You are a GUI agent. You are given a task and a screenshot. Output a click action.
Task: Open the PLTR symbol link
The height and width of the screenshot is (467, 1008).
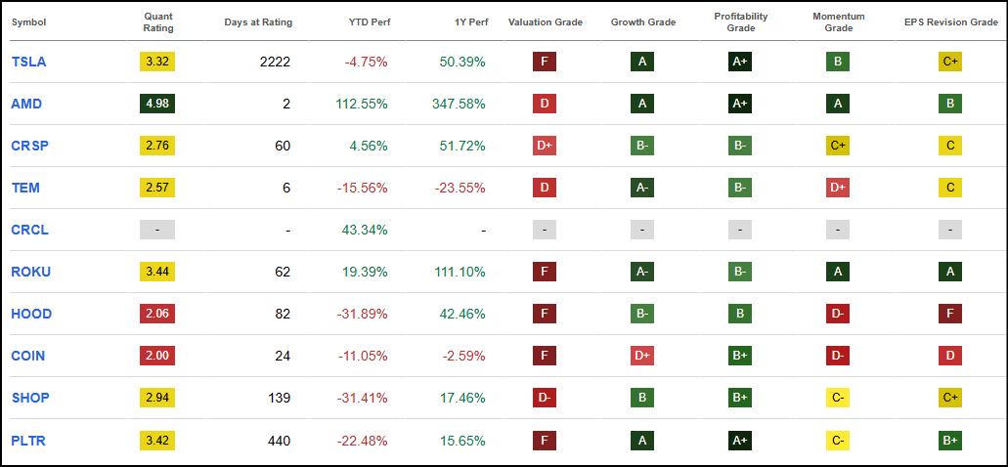pos(28,441)
